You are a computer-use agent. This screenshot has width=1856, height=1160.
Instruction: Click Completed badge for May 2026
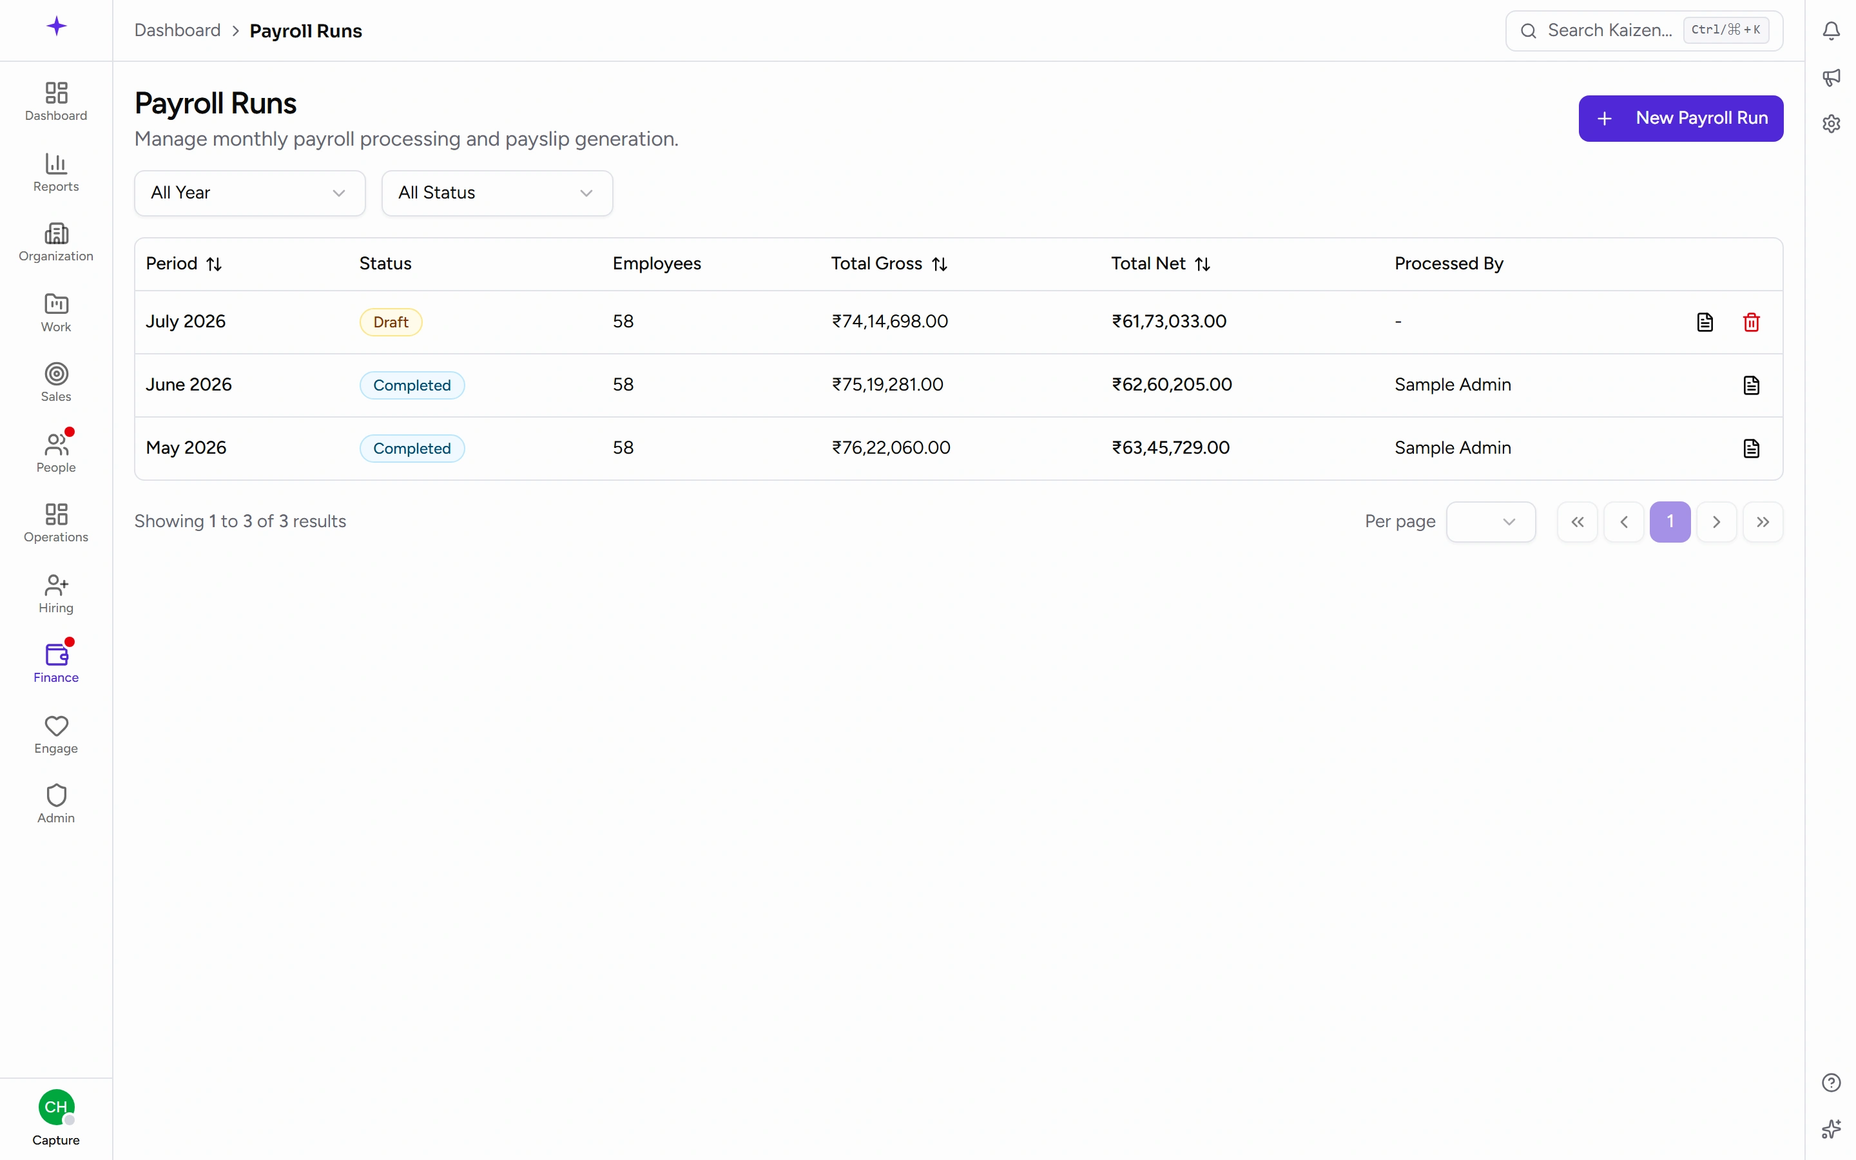412,448
